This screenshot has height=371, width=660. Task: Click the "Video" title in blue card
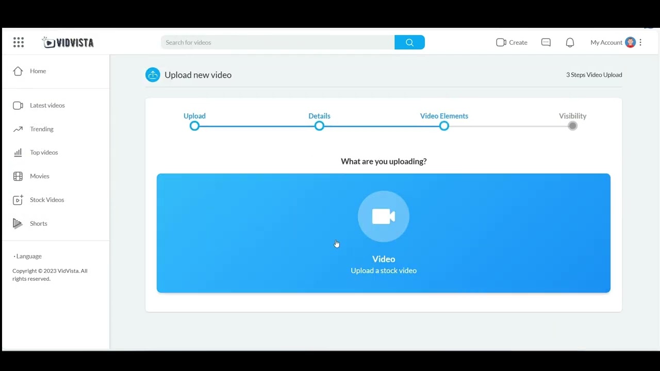pos(384,259)
